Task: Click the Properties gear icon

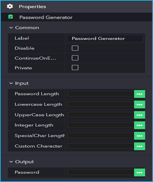Action: pyautogui.click(x=10, y=6)
